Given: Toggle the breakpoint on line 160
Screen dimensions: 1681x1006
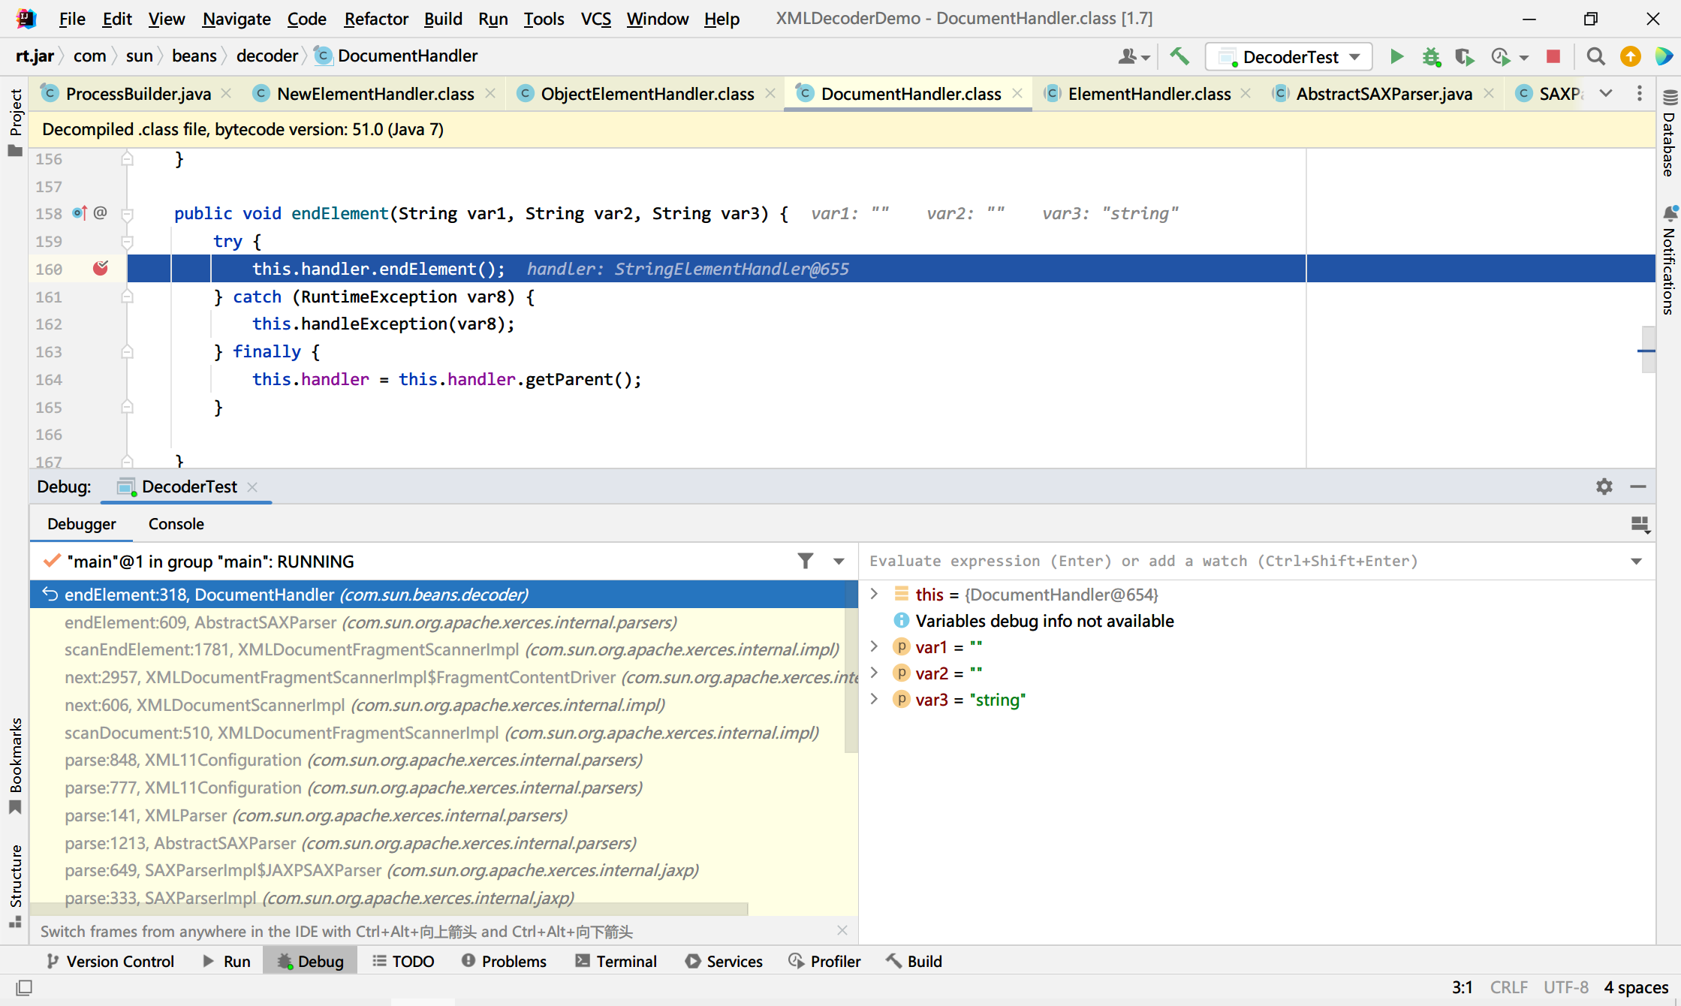Looking at the screenshot, I should coord(100,268).
